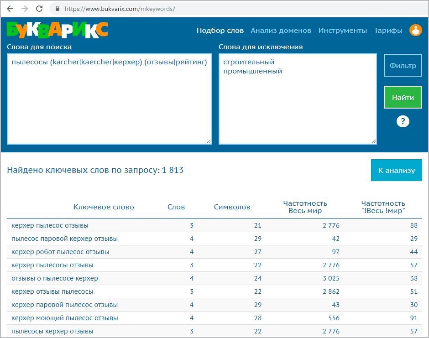This screenshot has width=429, height=338.
Task: Sort by Символов column header
Action: click(232, 207)
